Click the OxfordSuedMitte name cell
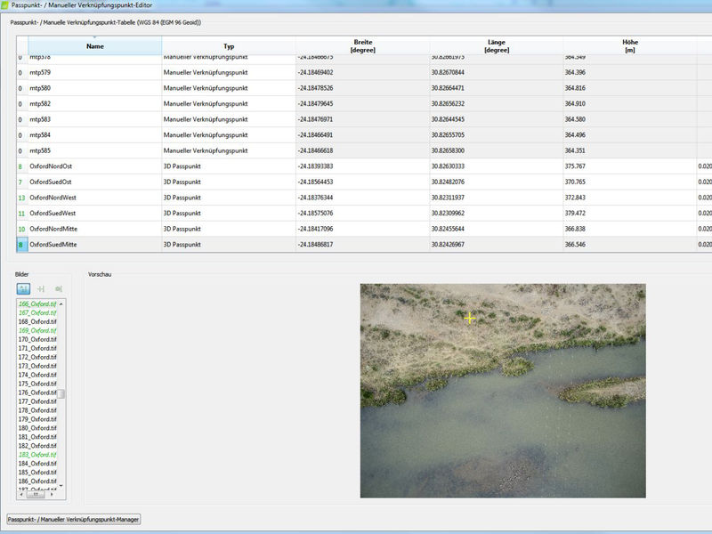 click(x=95, y=244)
